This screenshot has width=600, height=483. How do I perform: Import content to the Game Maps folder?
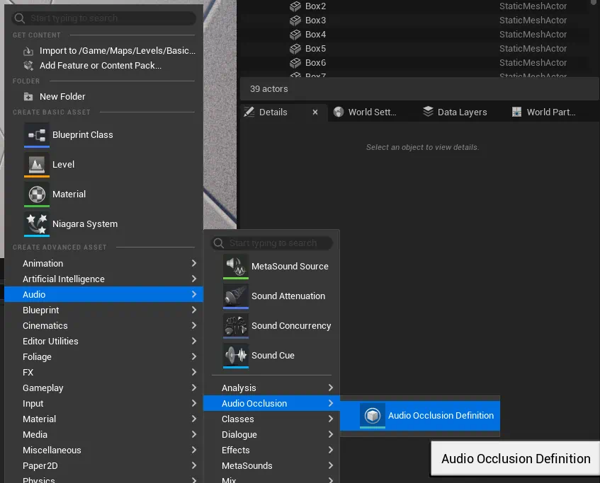117,51
